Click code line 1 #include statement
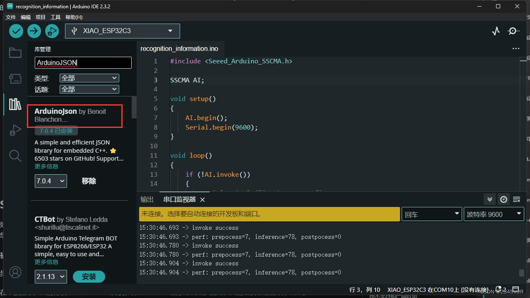The image size is (530, 298). click(231, 61)
